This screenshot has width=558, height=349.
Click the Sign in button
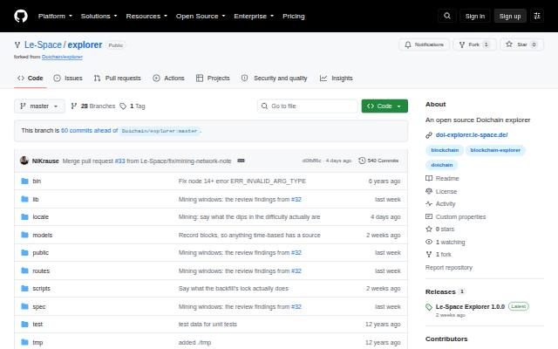pyautogui.click(x=474, y=16)
